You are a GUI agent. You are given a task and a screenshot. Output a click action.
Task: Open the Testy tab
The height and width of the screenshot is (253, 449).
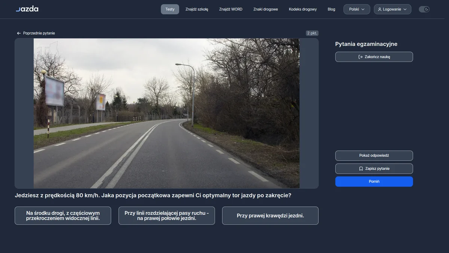pyautogui.click(x=170, y=9)
